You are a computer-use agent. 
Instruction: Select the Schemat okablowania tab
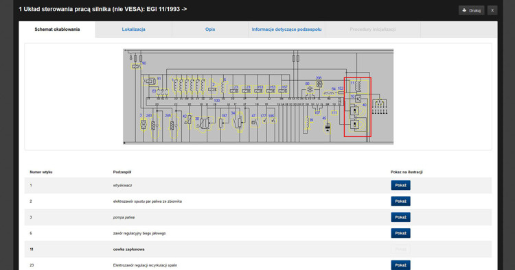click(x=57, y=29)
